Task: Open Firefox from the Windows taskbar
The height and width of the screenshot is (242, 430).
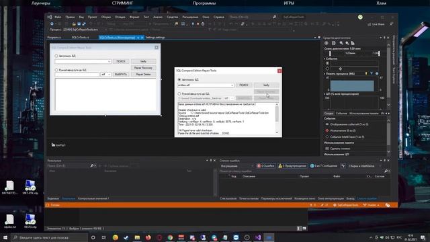Action: (x=148, y=237)
